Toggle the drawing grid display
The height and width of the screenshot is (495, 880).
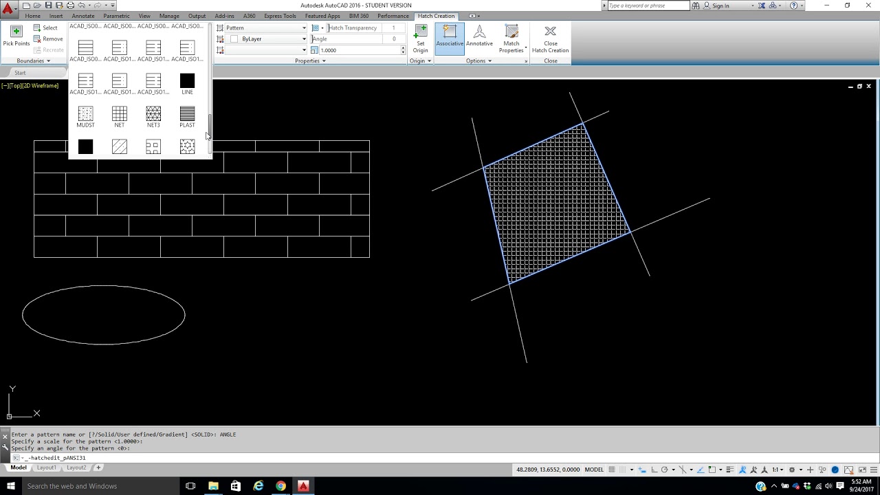pyautogui.click(x=612, y=470)
